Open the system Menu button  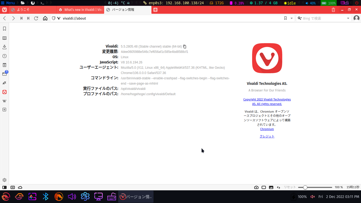click(x=8, y=3)
